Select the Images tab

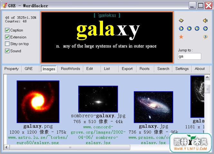click(49, 69)
